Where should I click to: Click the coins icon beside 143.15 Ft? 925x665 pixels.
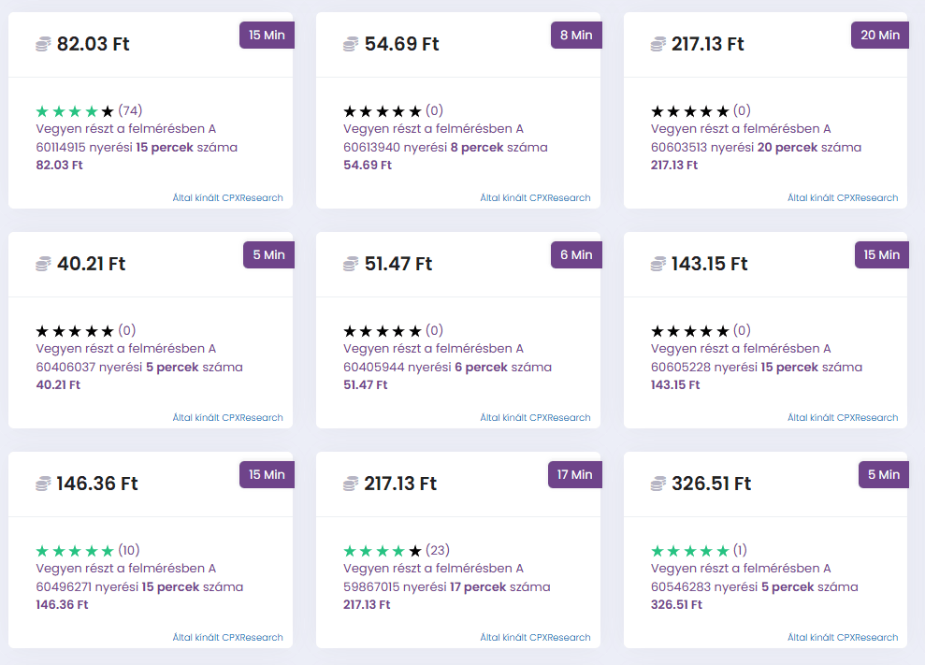click(658, 264)
